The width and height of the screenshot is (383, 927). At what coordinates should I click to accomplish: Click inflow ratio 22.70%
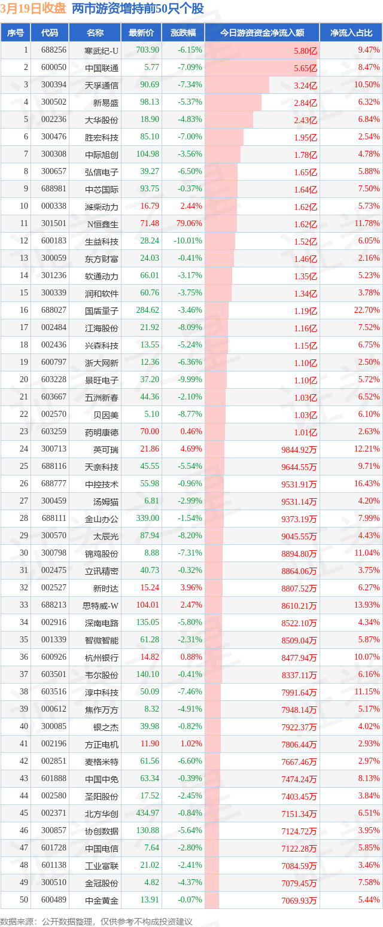[367, 310]
